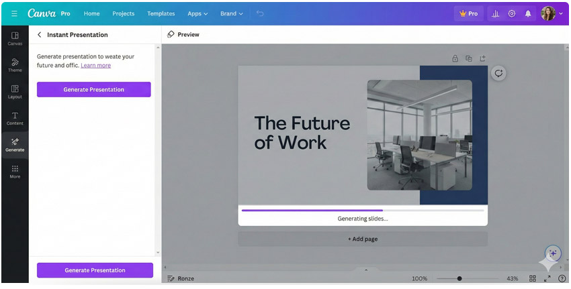Lock the page with padlock icon
The width and height of the screenshot is (571, 289).
click(455, 58)
